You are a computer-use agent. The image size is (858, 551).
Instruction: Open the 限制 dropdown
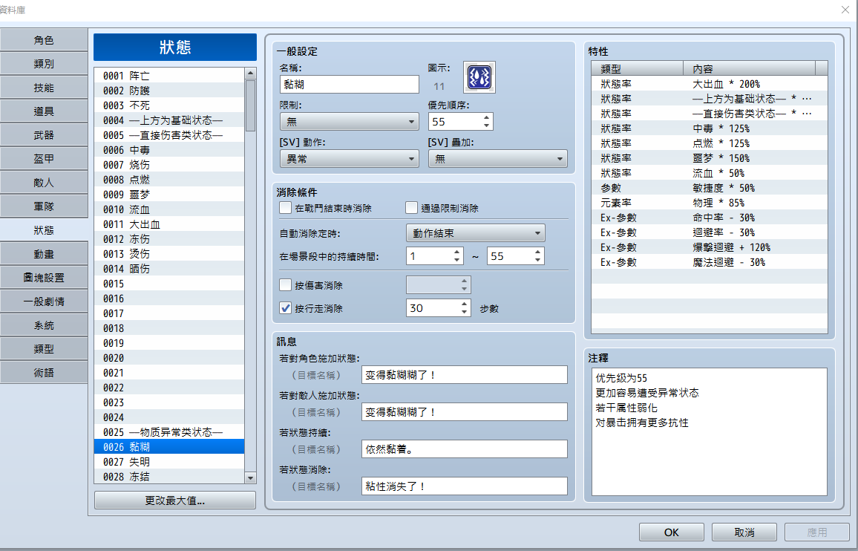coord(349,122)
